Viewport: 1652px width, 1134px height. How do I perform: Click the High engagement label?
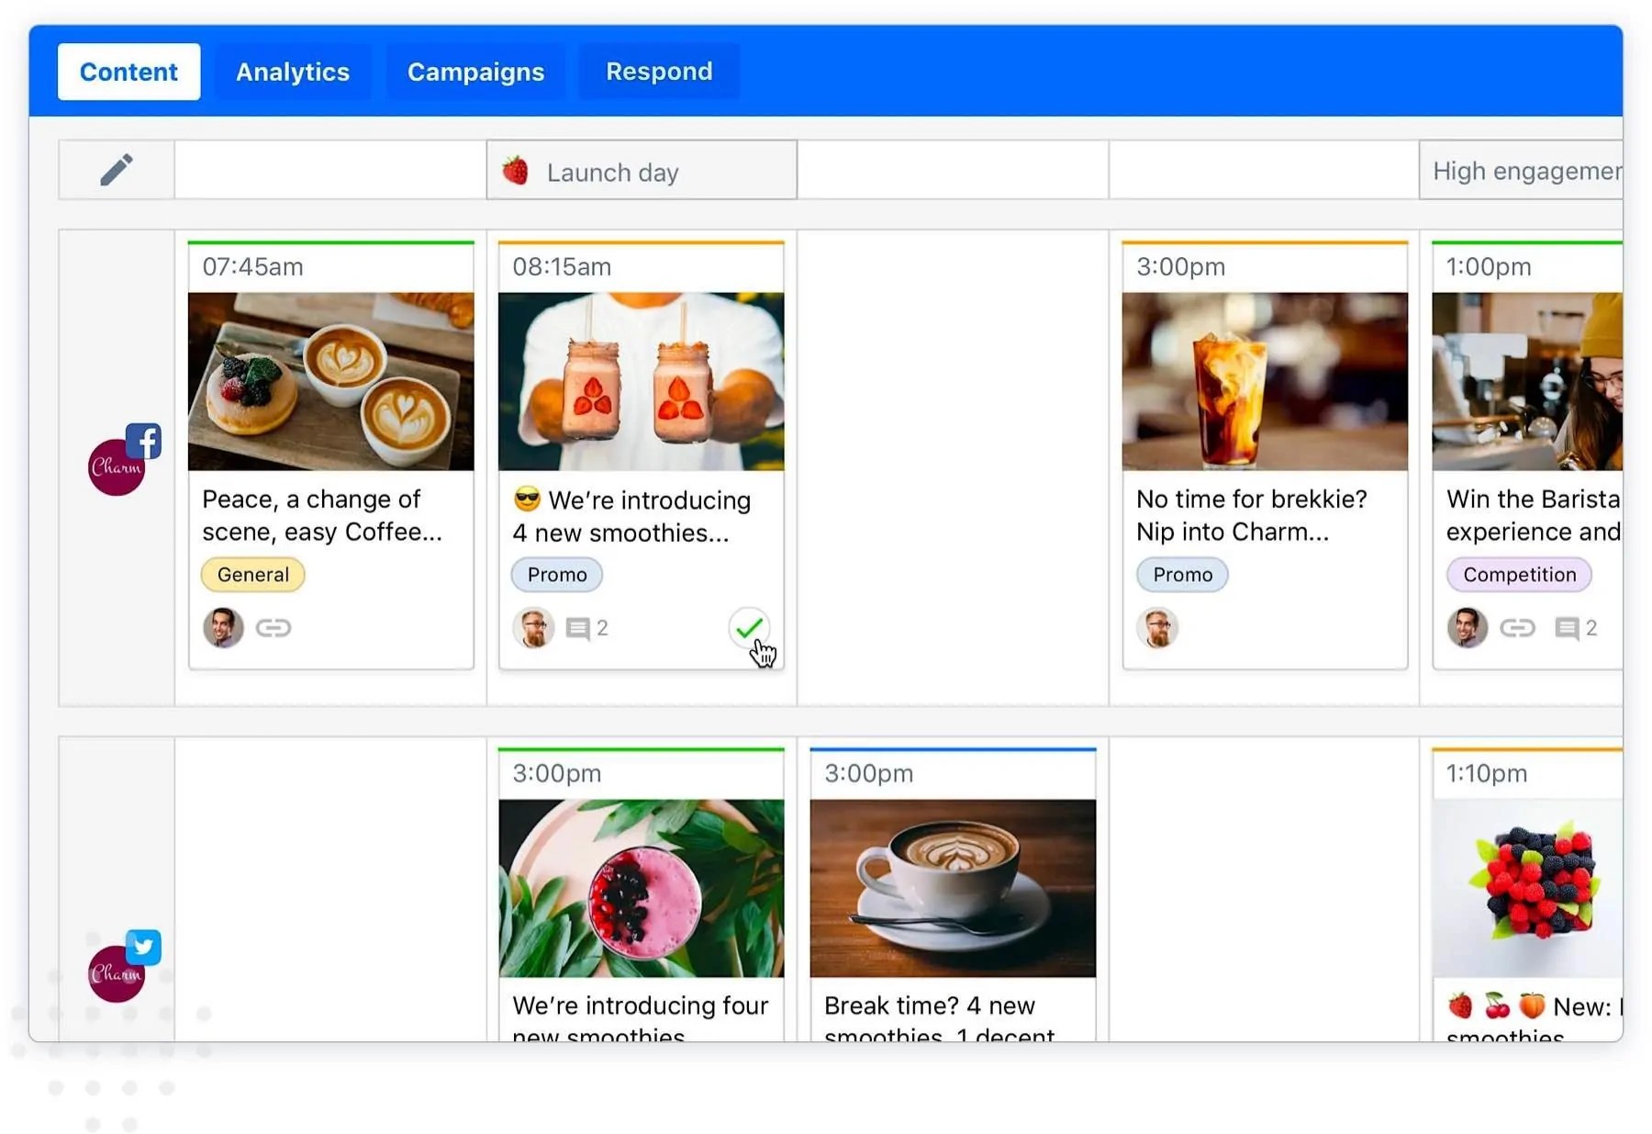(1524, 171)
